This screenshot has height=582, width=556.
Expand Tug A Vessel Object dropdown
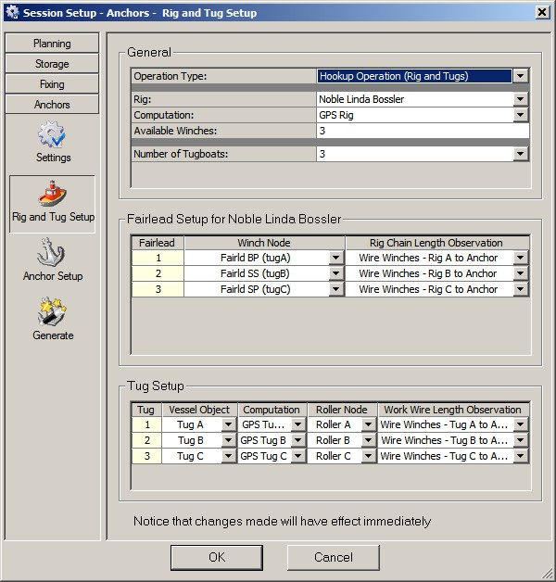(x=228, y=425)
